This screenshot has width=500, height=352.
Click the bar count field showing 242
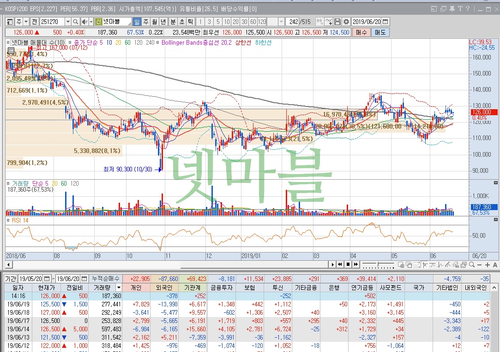292,22
